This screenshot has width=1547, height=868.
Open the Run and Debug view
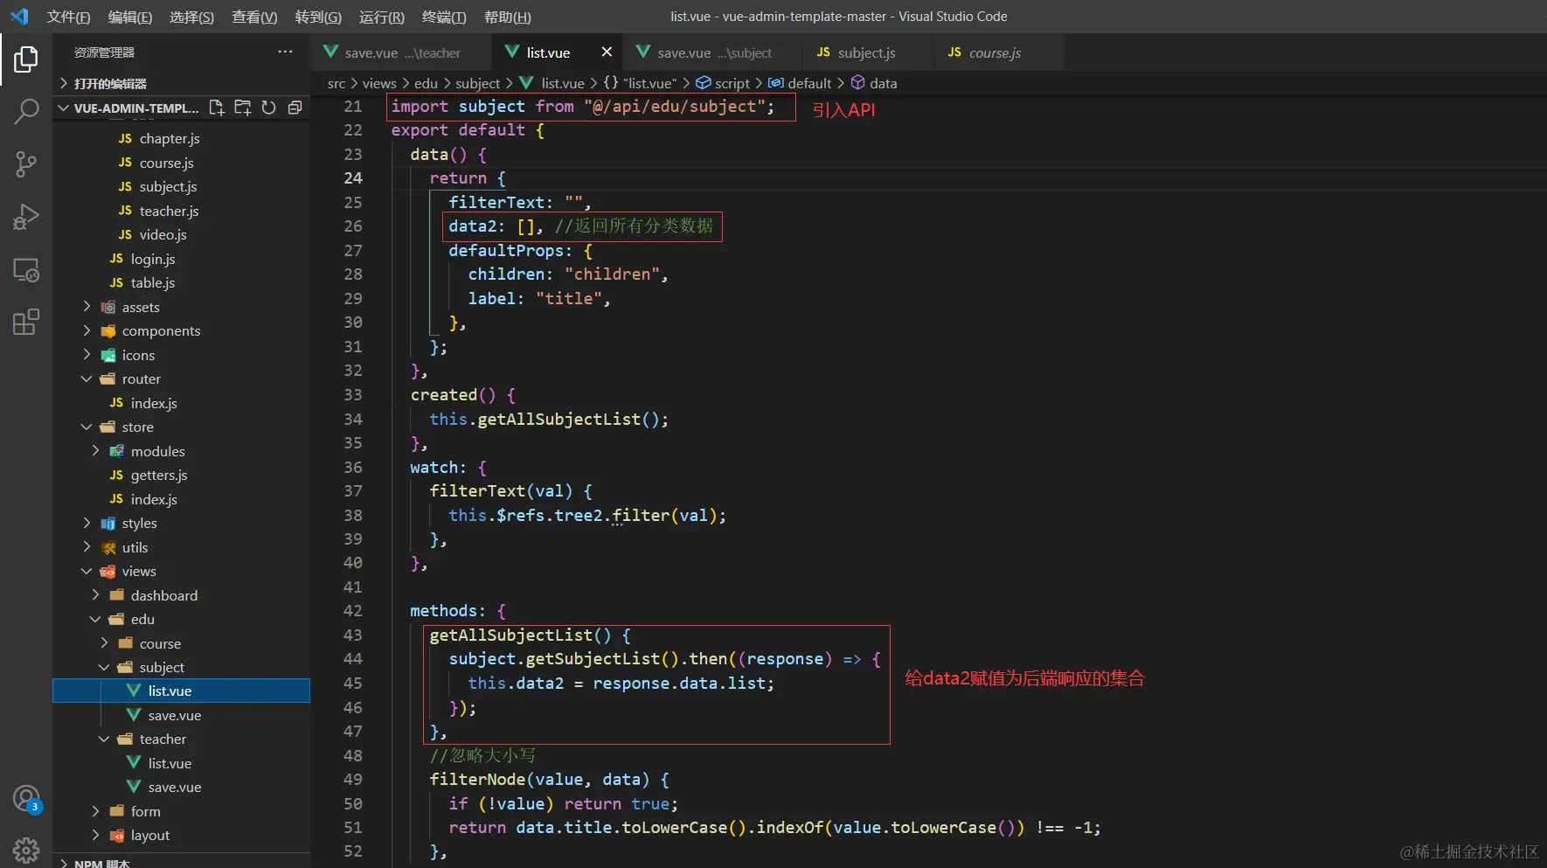pyautogui.click(x=26, y=217)
